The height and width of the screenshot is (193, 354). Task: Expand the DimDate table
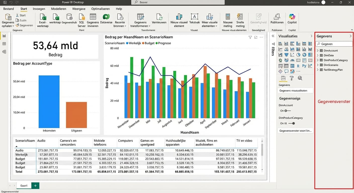pyautogui.click(x=318, y=55)
